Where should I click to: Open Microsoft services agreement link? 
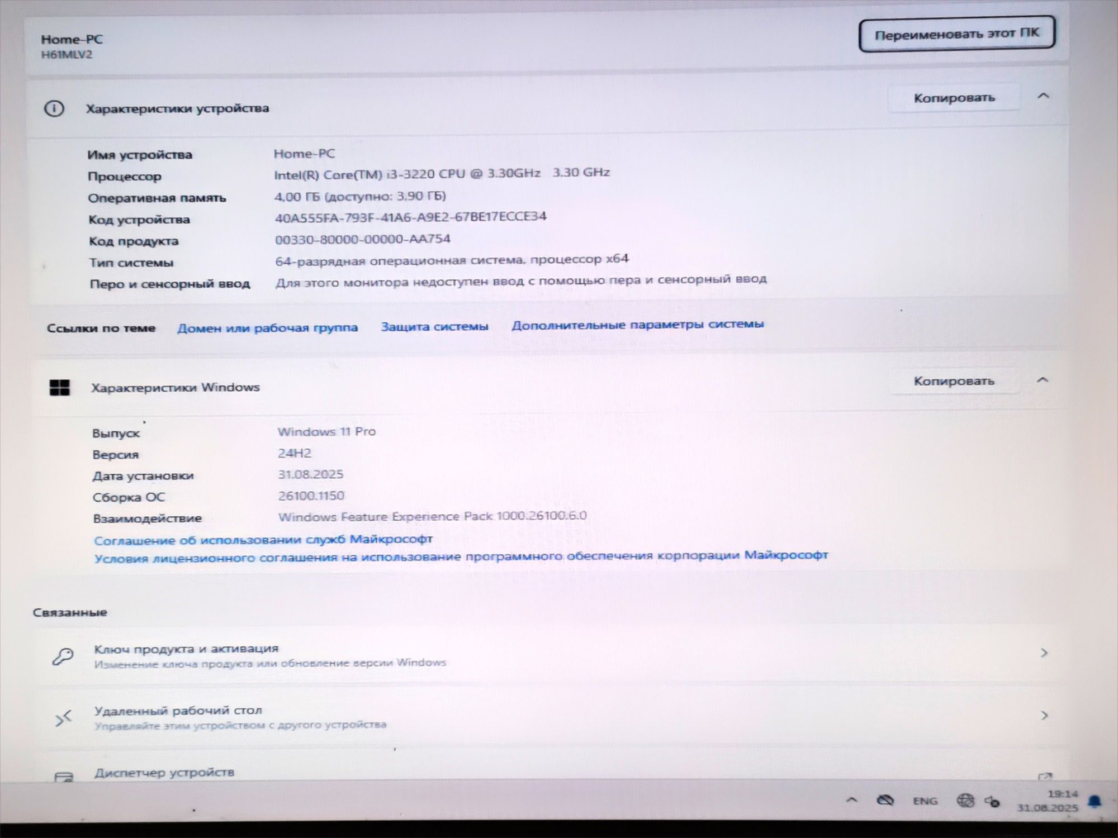point(263,540)
